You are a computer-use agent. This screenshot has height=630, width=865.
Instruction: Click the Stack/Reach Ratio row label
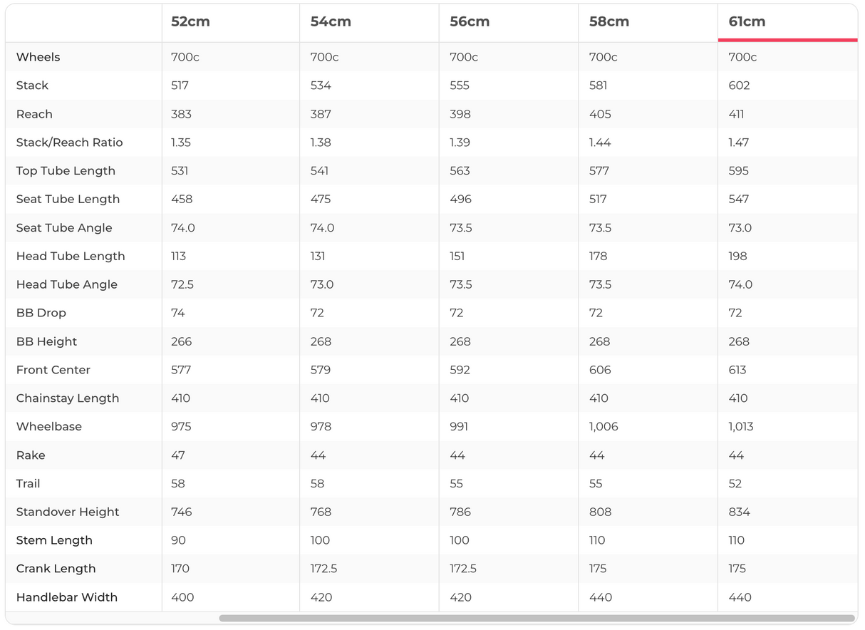pos(69,143)
